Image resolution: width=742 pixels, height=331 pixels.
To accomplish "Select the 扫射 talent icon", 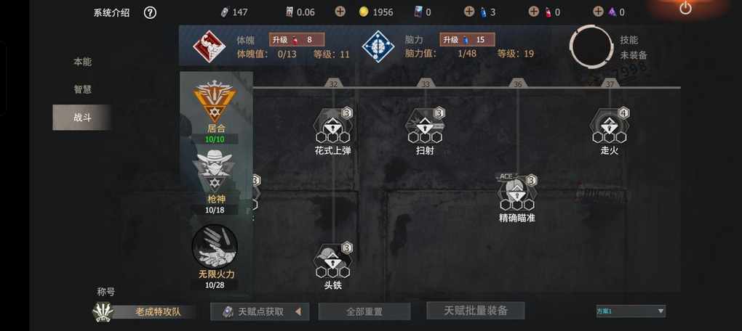I will [x=426, y=126].
